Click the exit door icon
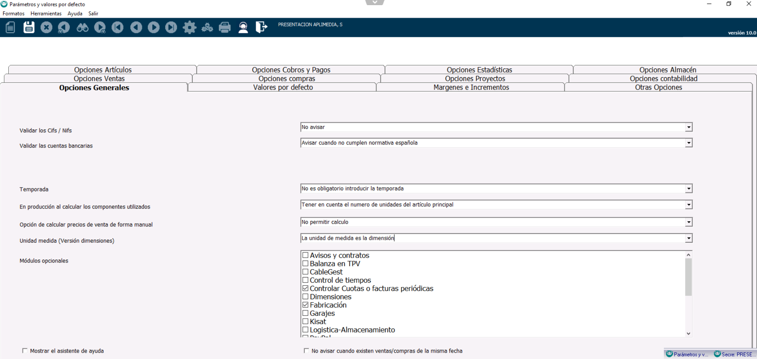This screenshot has width=757, height=359. tap(261, 27)
